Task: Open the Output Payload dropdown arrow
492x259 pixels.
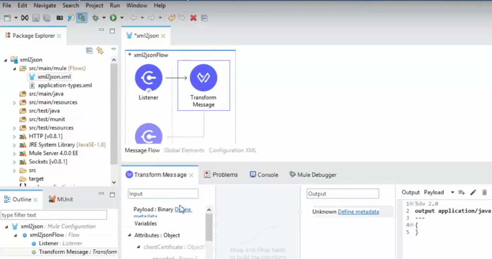Action: pyautogui.click(x=452, y=192)
